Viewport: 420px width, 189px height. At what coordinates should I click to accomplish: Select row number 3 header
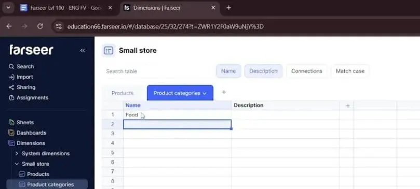pos(113,134)
